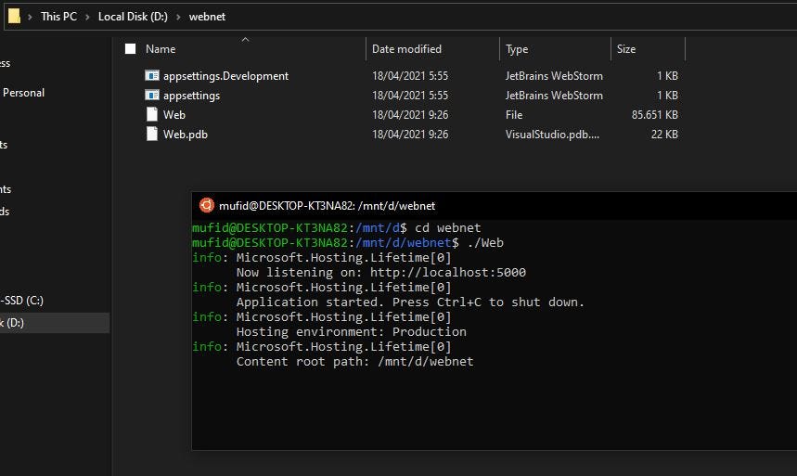Viewport: 797px width, 476px height.
Task: Click the 85.651 KB size value
Action: (655, 114)
